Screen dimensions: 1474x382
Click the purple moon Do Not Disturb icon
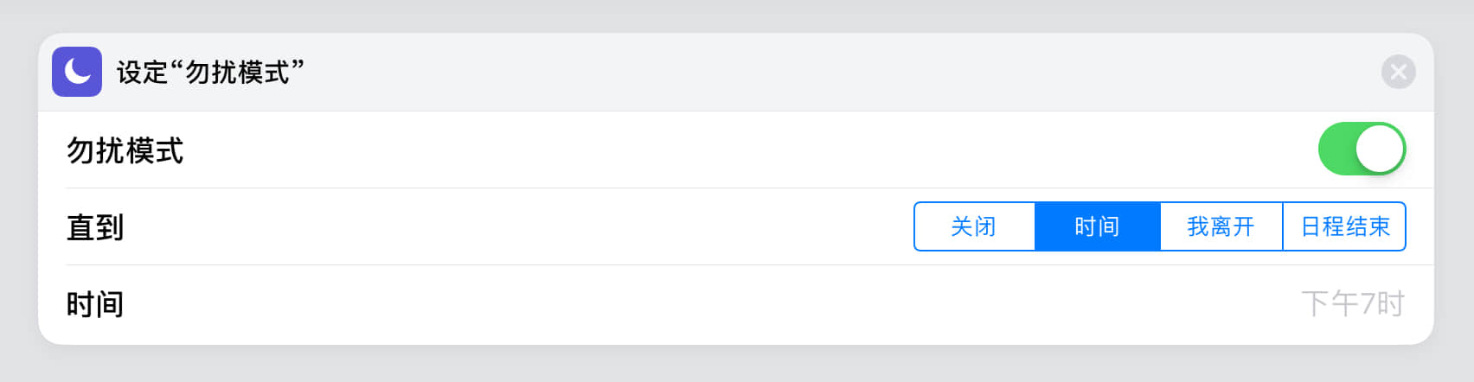[x=77, y=72]
